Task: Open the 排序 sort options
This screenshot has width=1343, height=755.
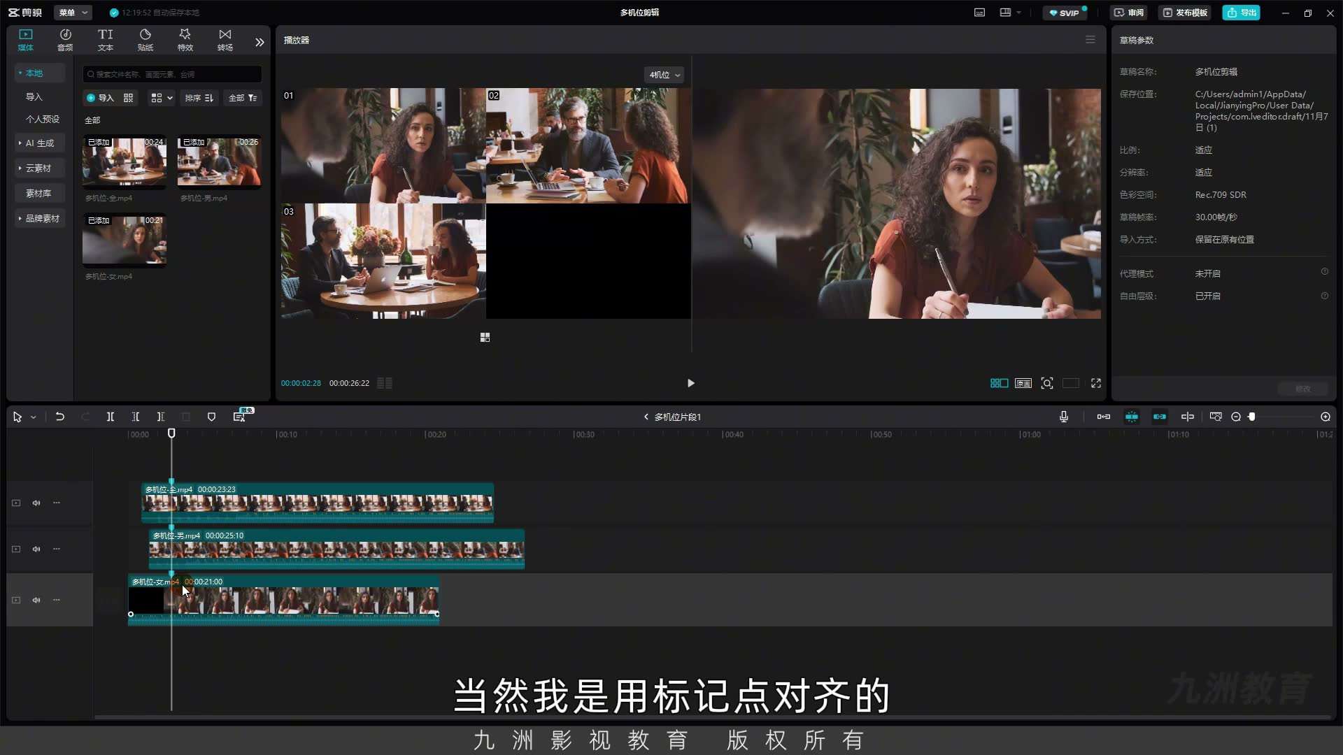Action: tap(199, 98)
